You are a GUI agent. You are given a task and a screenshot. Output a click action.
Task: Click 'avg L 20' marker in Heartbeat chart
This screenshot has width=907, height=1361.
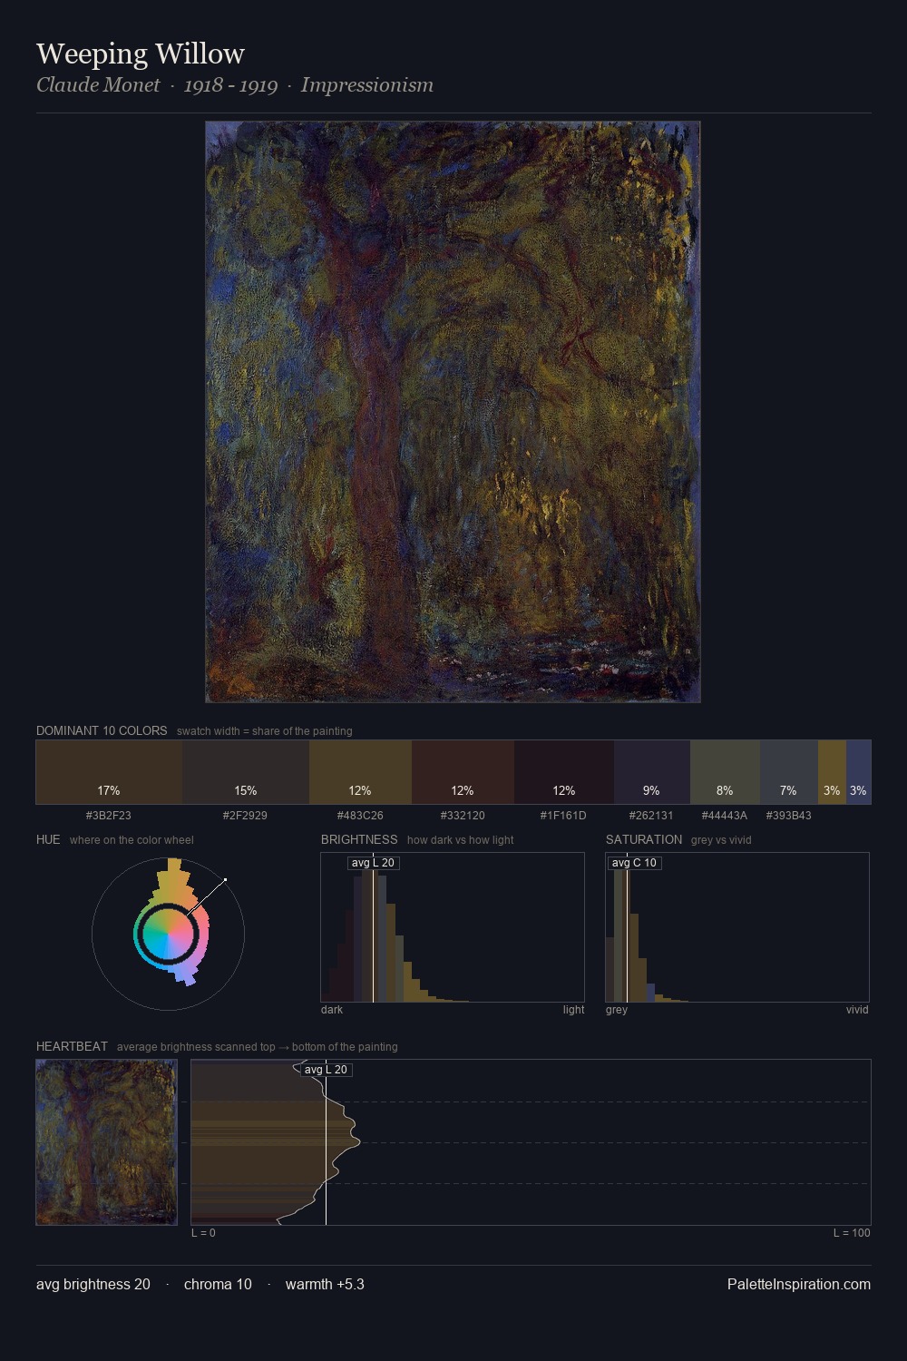326,1070
